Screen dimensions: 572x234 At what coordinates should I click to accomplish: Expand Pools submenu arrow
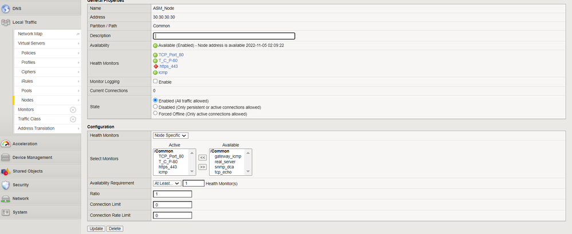(78, 91)
